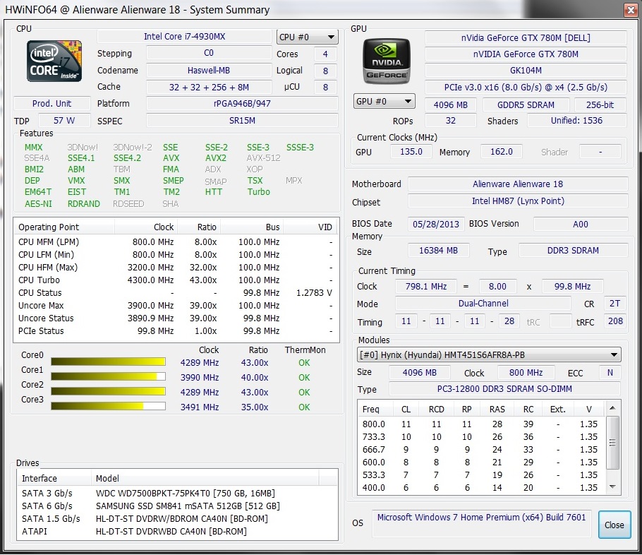
Task: Click the GPU Memory clock 162.0 value
Action: coord(502,152)
